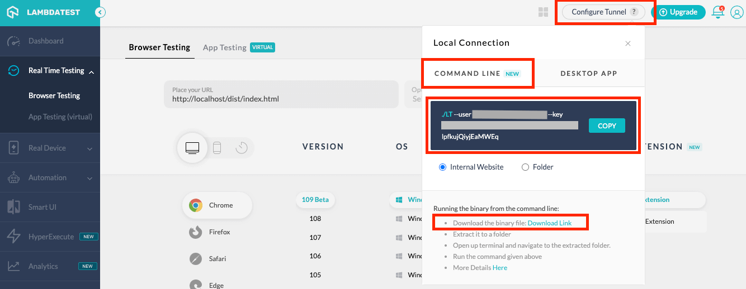
Task: Click the LambdaTest logo icon
Action: (13, 12)
